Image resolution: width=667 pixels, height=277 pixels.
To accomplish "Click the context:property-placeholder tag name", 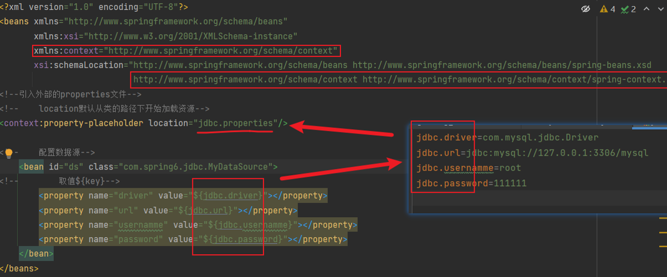I will [x=74, y=123].
